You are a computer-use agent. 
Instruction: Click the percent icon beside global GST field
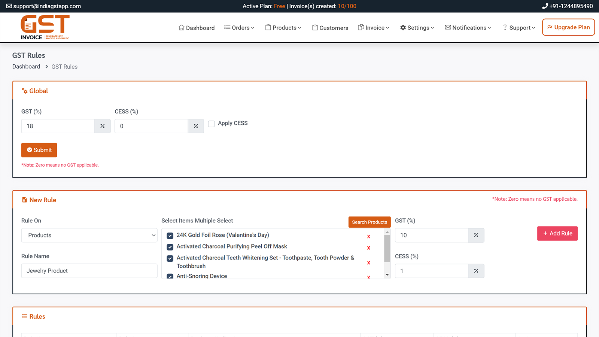click(x=102, y=126)
